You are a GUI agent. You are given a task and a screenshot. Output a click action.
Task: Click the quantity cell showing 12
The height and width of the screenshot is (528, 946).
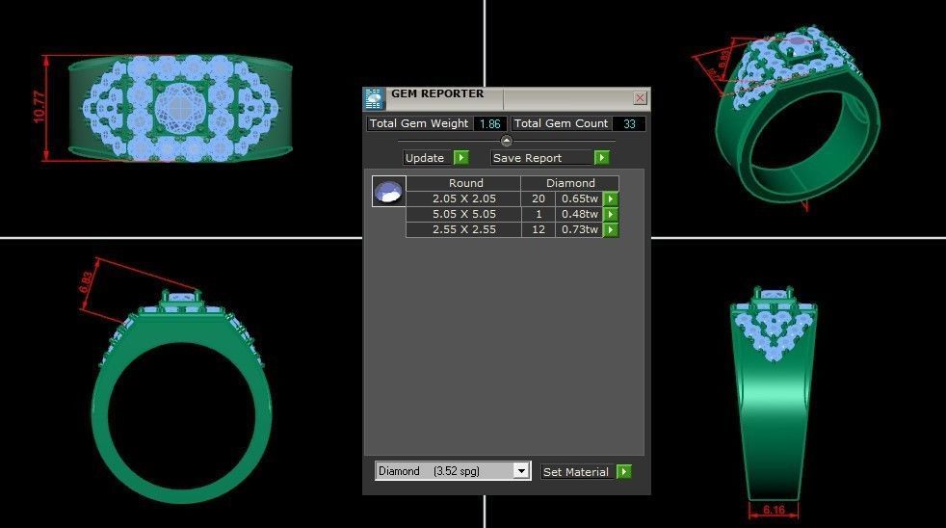coord(539,230)
